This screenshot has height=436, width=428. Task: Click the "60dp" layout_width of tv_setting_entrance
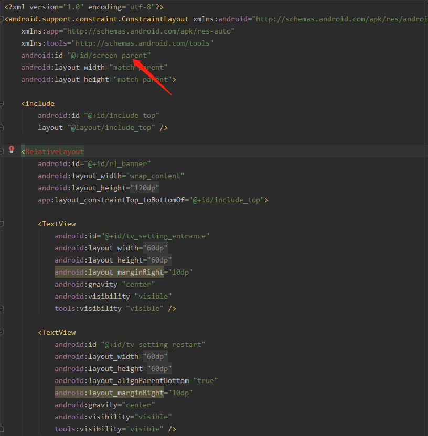click(155, 248)
